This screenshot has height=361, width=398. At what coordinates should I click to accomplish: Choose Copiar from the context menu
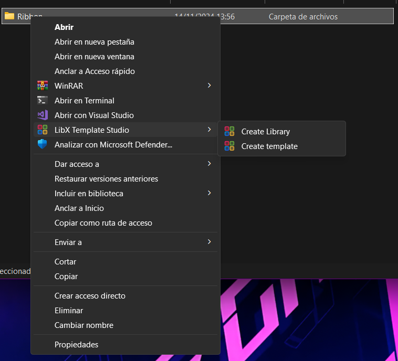[x=125, y=277]
